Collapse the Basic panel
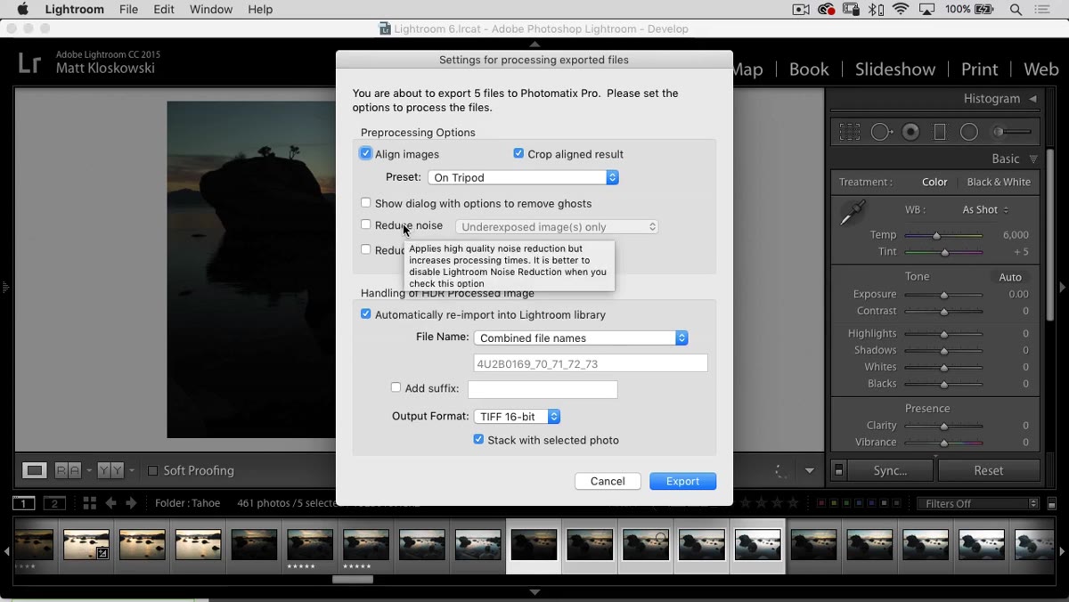 tap(1033, 159)
